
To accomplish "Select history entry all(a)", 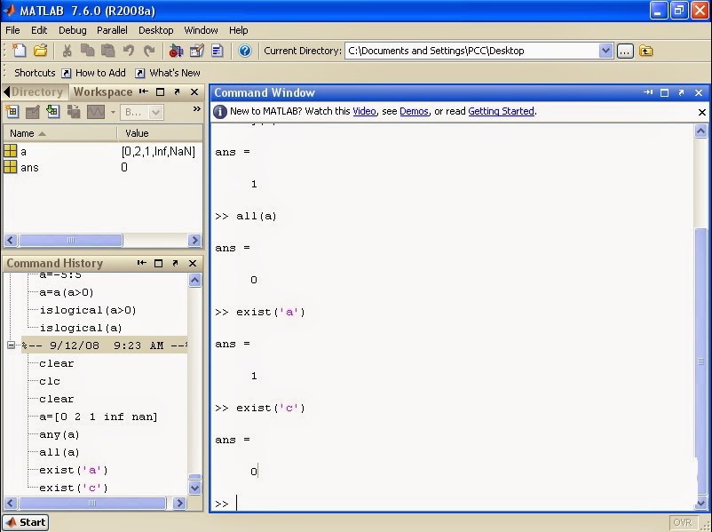I will [x=59, y=452].
